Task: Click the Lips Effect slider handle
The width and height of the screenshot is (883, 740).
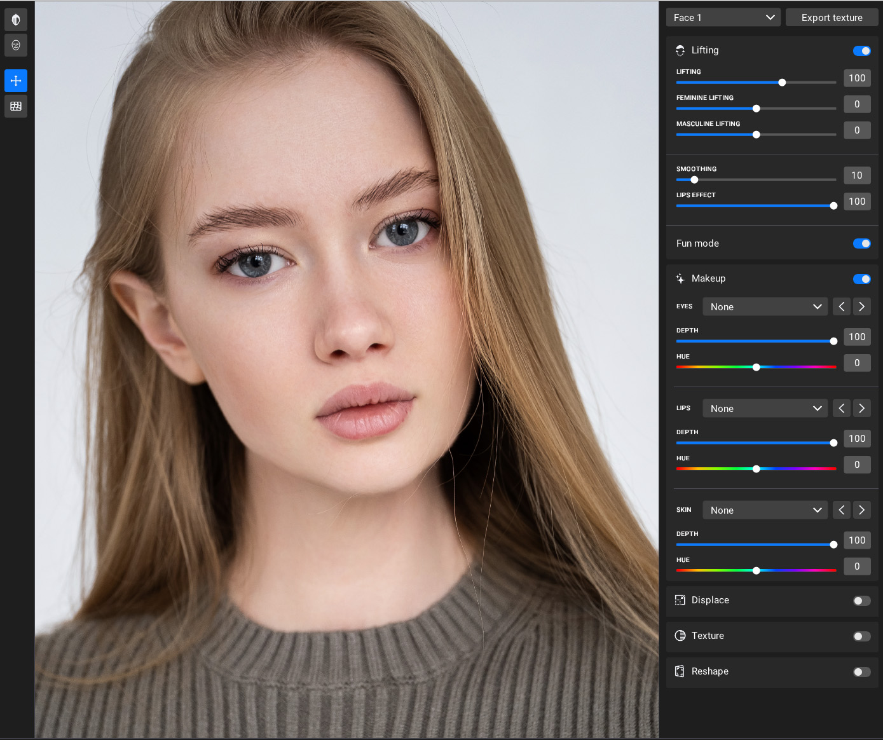Action: click(834, 206)
